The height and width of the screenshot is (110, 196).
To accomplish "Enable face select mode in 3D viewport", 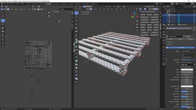I will (91, 9).
